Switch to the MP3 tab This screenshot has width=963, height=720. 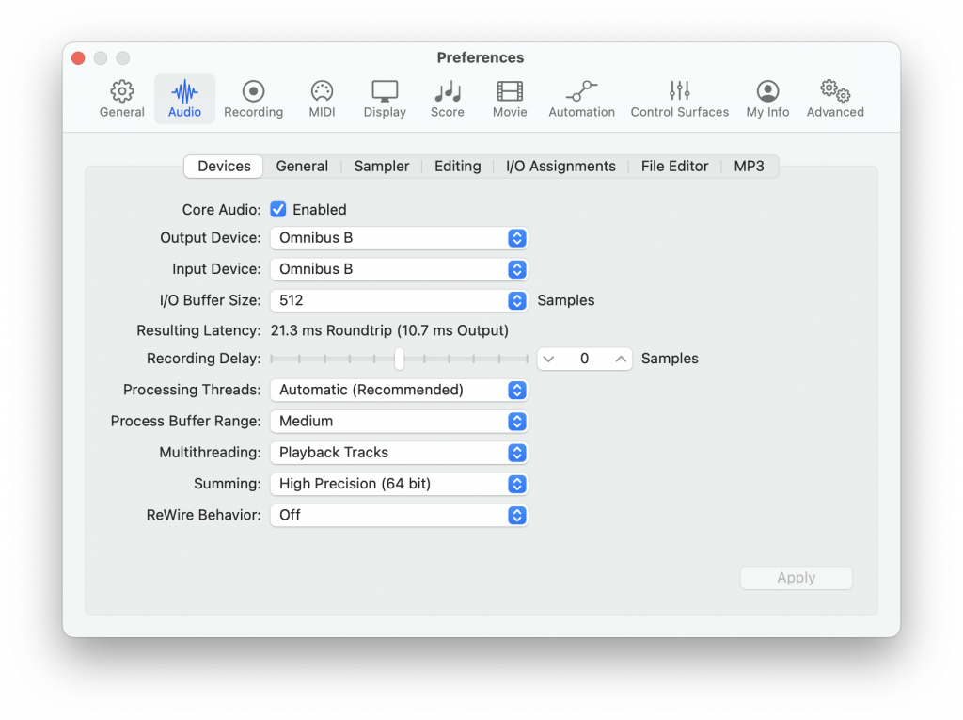tap(749, 167)
